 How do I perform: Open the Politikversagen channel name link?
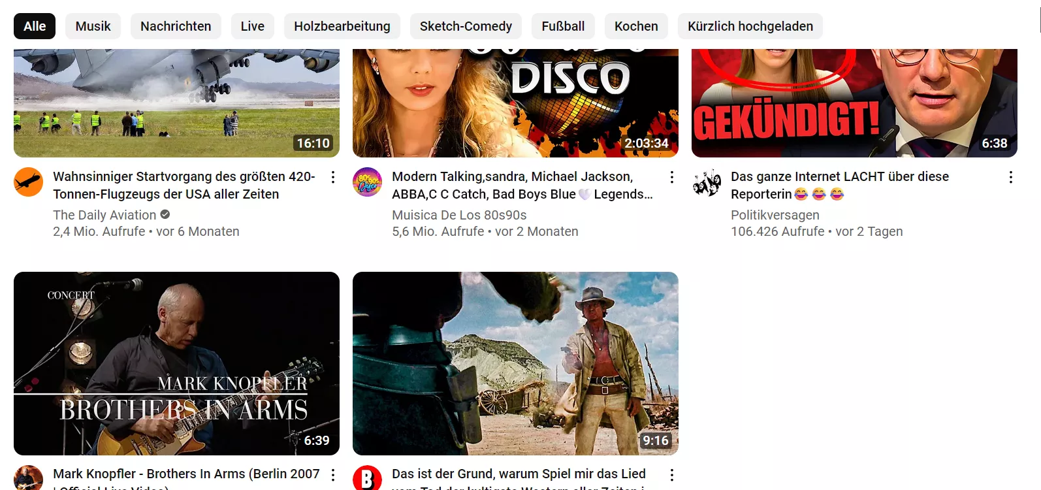point(775,215)
